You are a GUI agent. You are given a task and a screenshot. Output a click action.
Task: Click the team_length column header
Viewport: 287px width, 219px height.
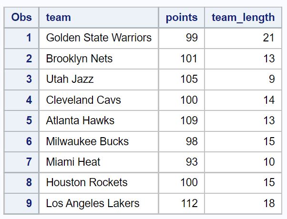pyautogui.click(x=243, y=18)
